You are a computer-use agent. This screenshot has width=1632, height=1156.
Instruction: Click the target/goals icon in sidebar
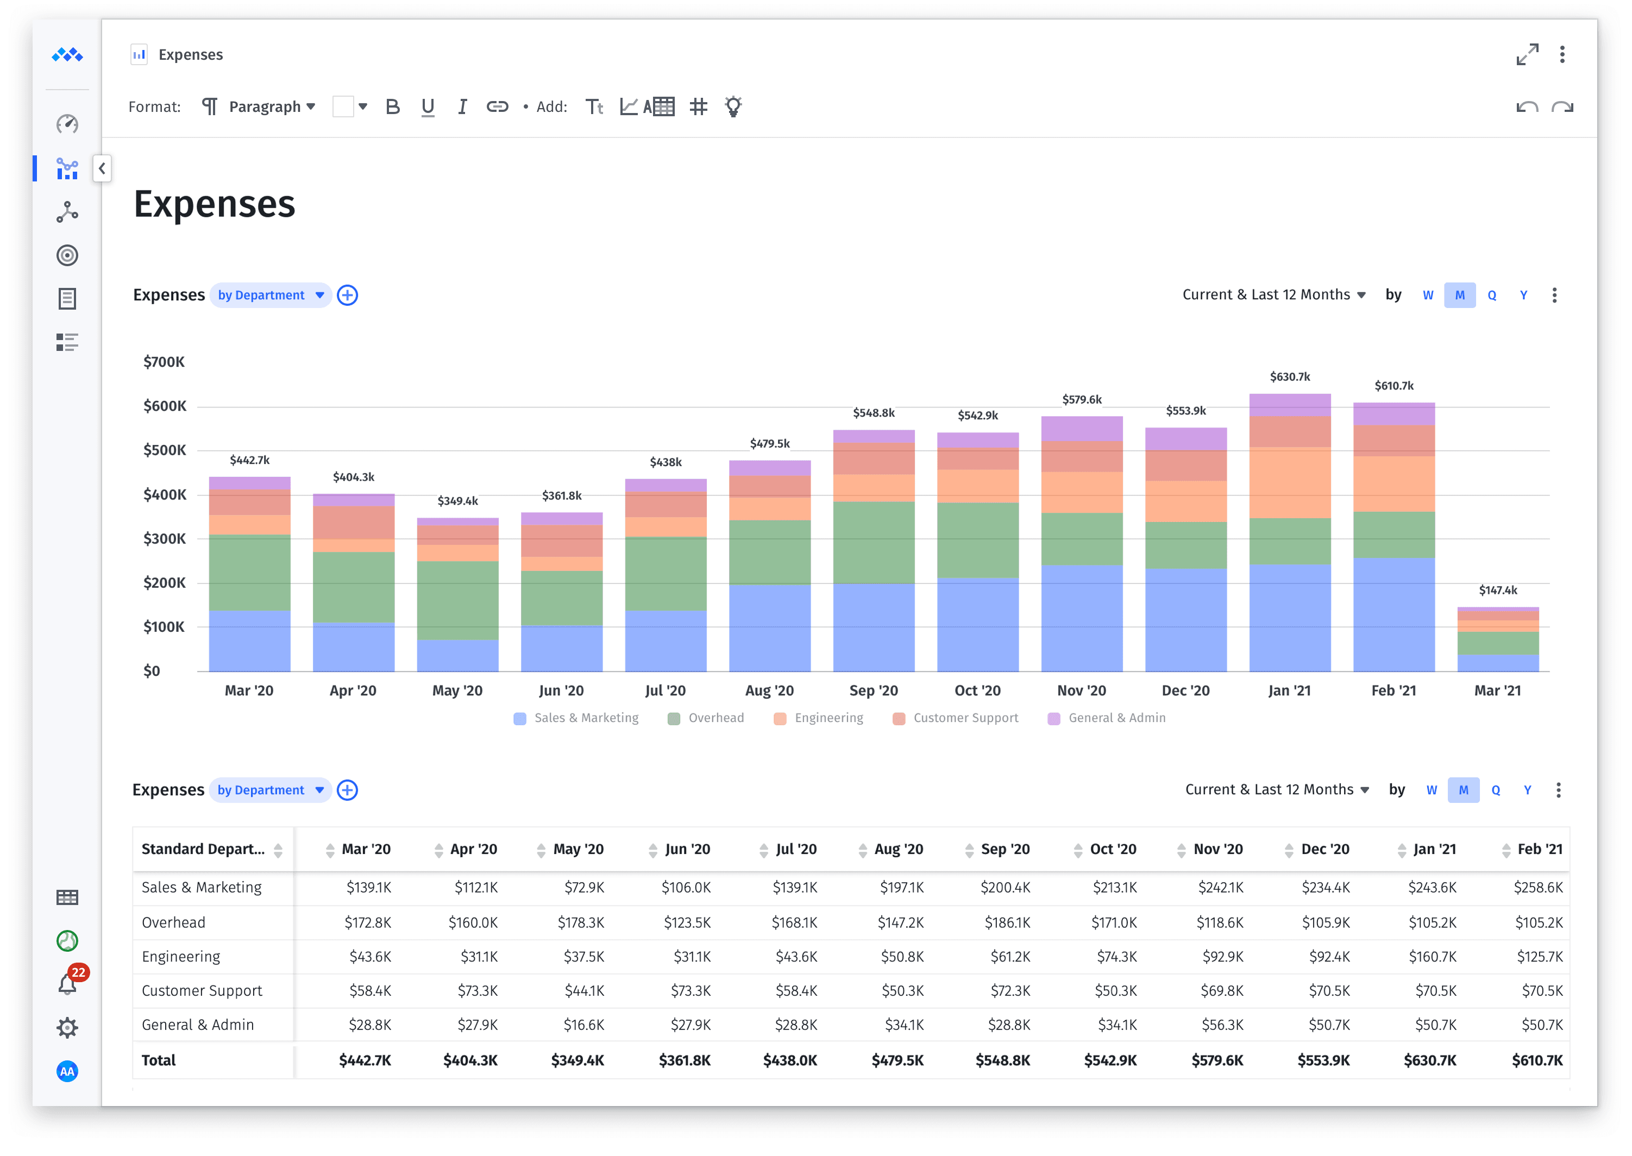(67, 254)
